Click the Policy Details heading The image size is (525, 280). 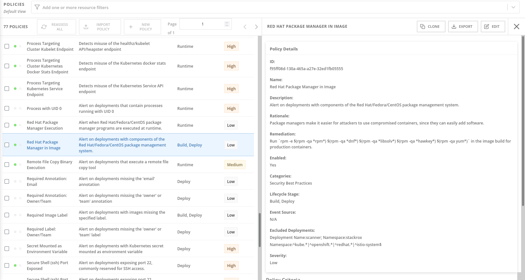click(284, 49)
